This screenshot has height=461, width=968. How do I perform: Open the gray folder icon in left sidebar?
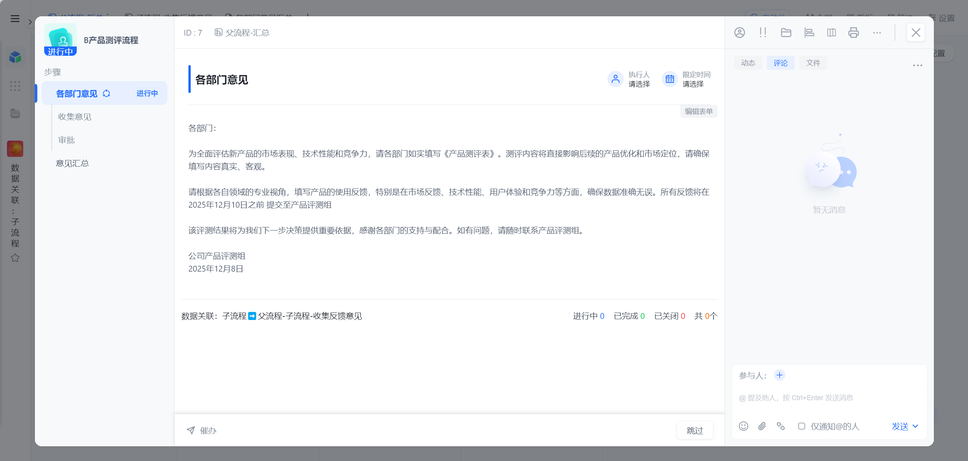coord(15,114)
